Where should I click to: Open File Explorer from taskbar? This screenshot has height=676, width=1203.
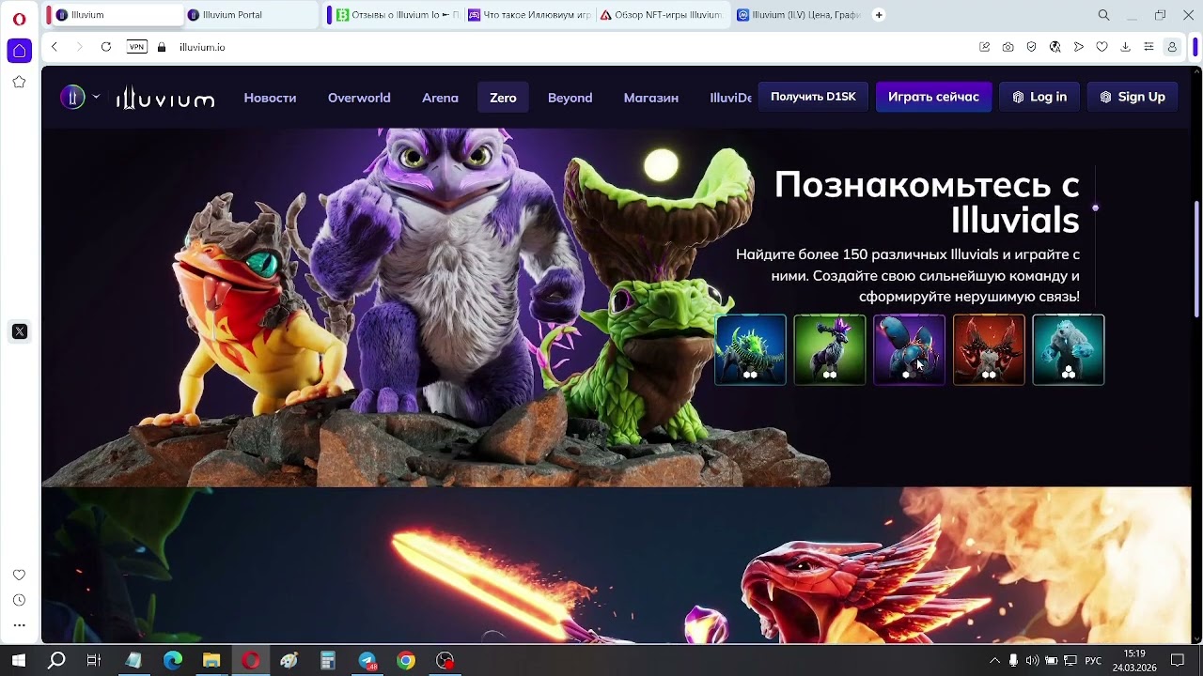coord(211,660)
